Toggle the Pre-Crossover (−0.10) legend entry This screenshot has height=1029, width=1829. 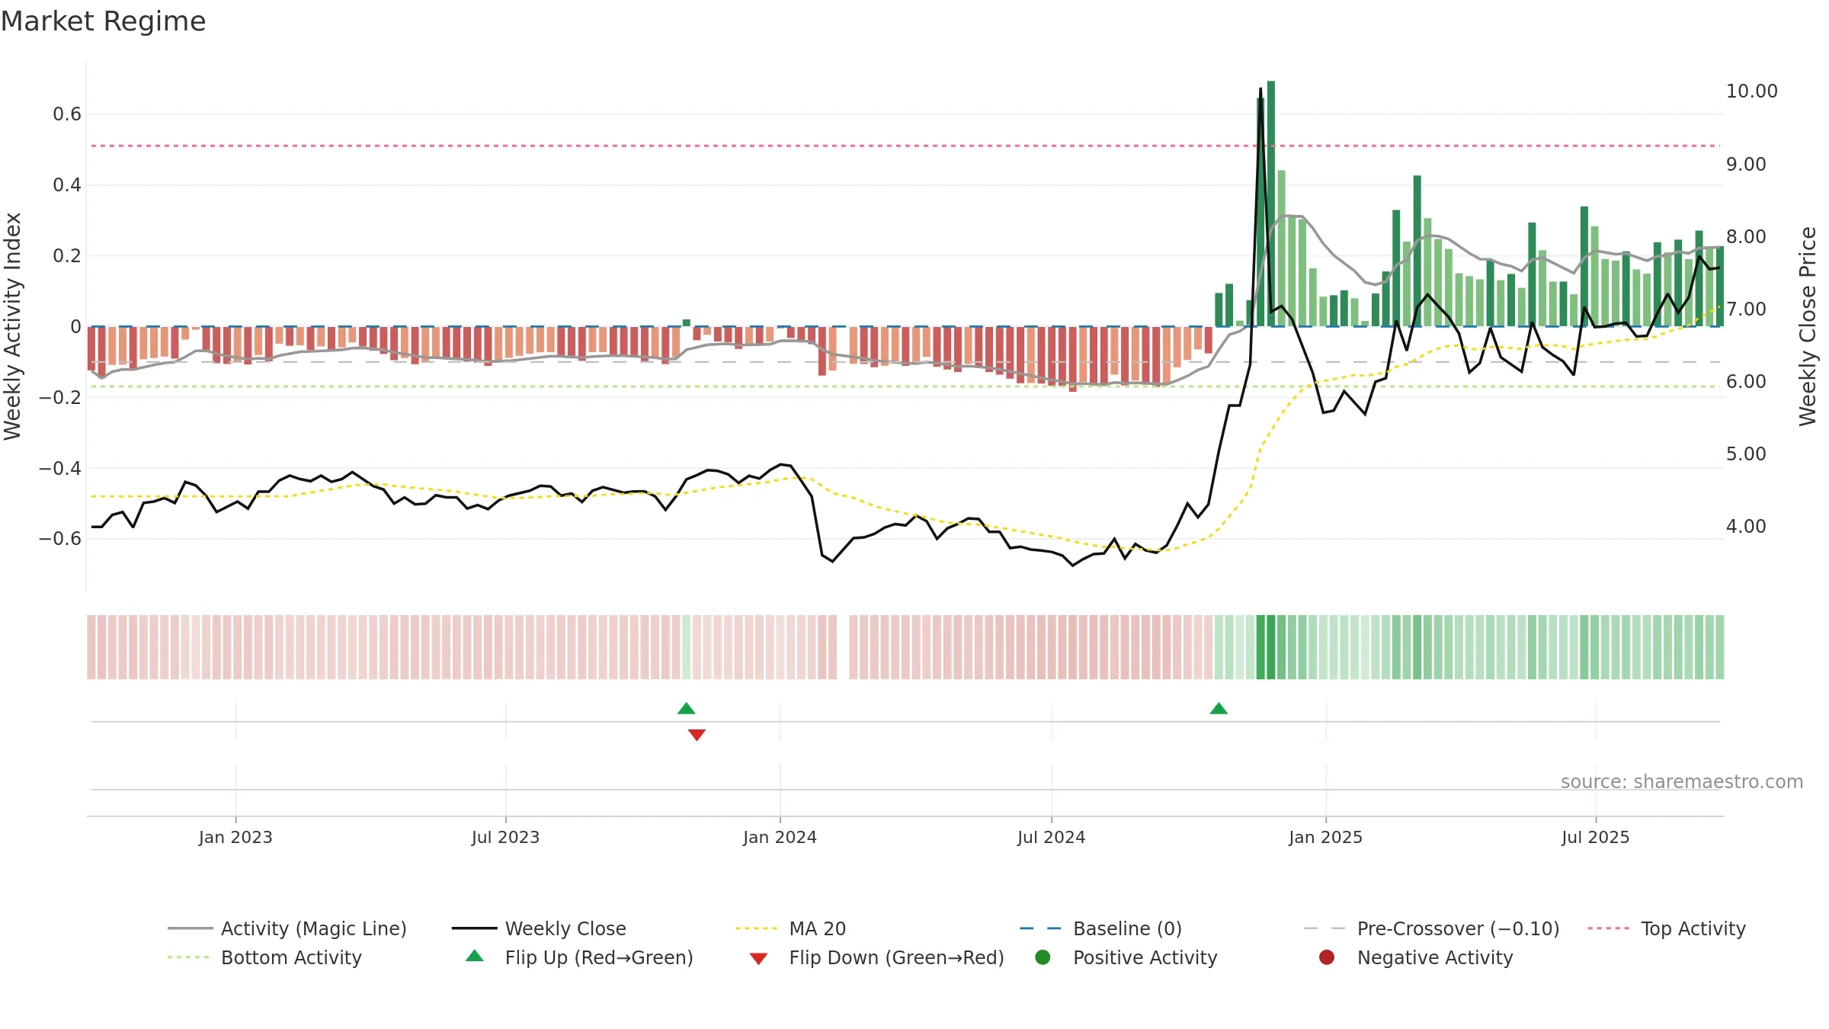point(1431,928)
